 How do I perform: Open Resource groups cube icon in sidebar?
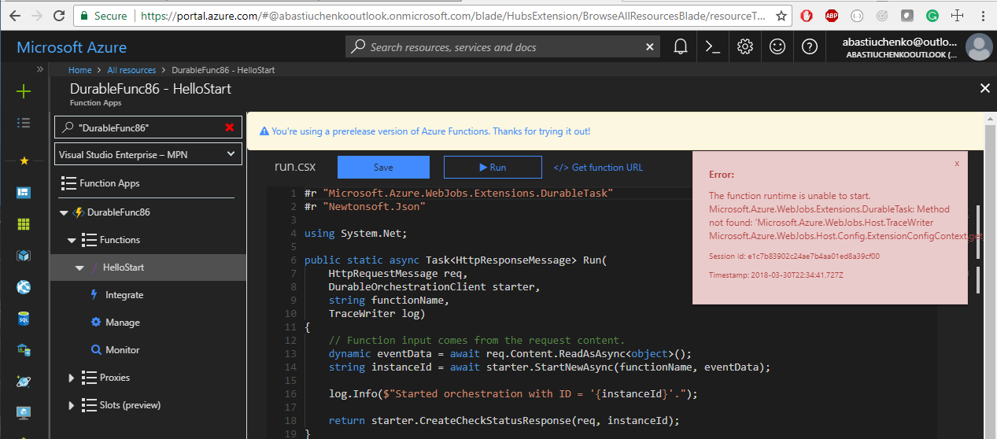(24, 256)
